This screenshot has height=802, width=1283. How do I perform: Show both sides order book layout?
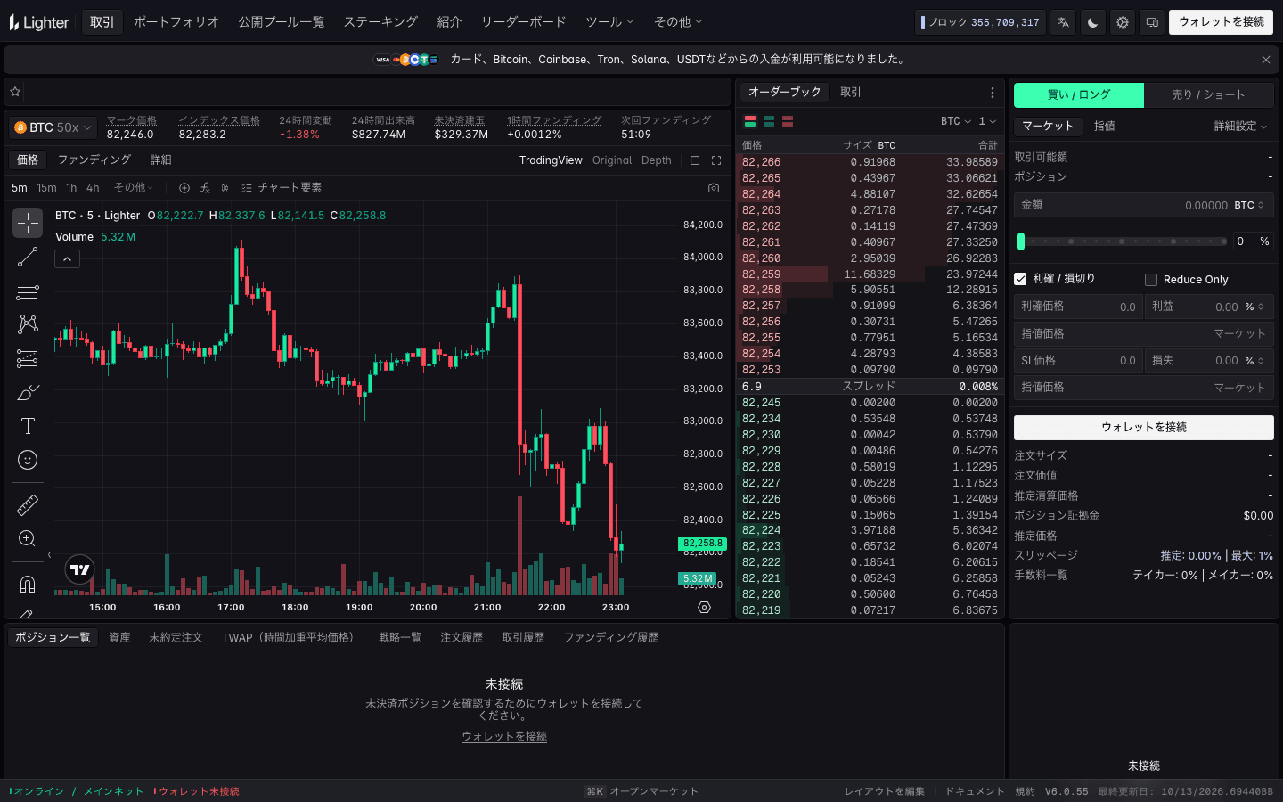pyautogui.click(x=750, y=121)
